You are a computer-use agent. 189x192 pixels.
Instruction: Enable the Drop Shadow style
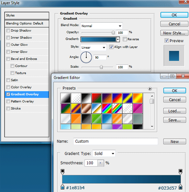[8, 30]
